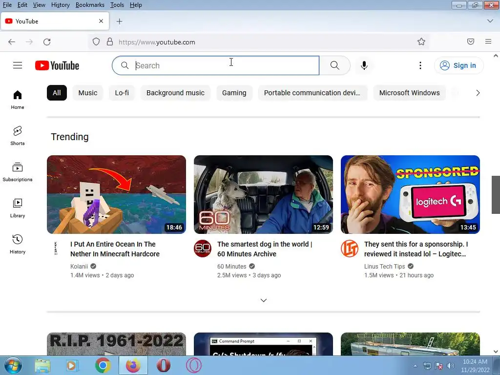The height and width of the screenshot is (375, 500).
Task: Click the volume speaker tray icon
Action: click(451, 366)
